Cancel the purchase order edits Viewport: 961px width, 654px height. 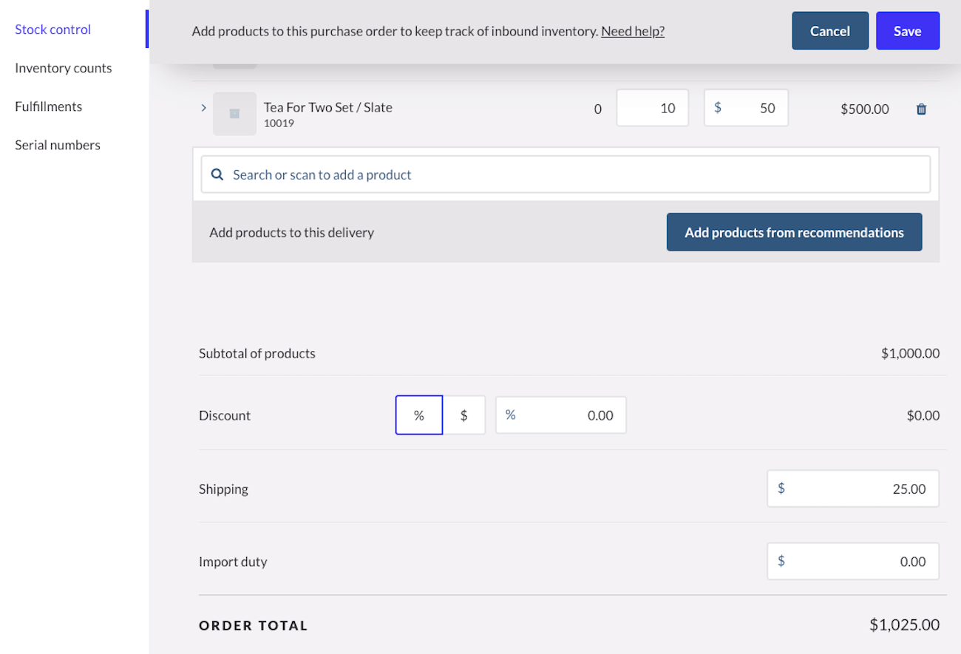(x=829, y=31)
